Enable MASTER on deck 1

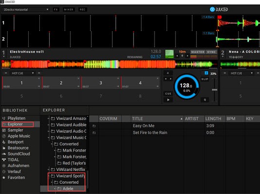click(x=198, y=52)
